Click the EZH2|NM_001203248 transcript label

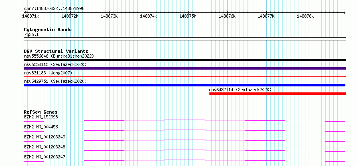coord(45,147)
